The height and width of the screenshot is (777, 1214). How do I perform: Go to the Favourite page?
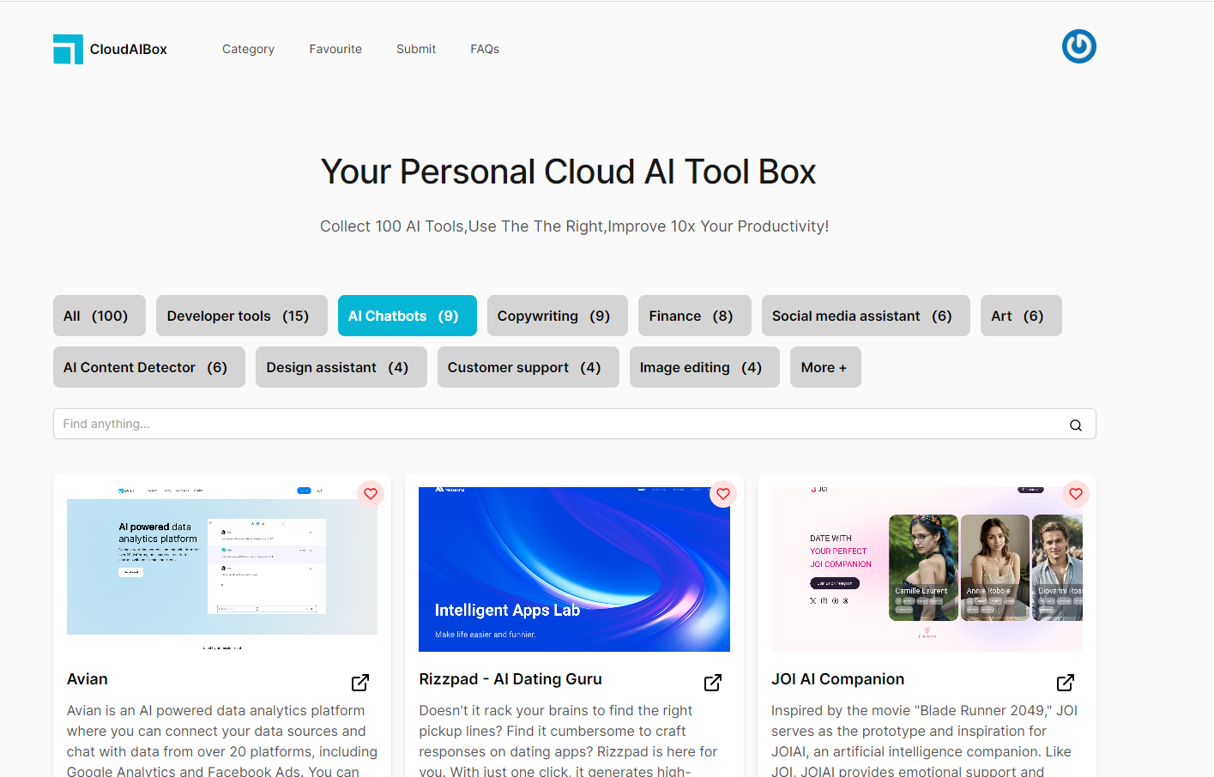pos(335,49)
